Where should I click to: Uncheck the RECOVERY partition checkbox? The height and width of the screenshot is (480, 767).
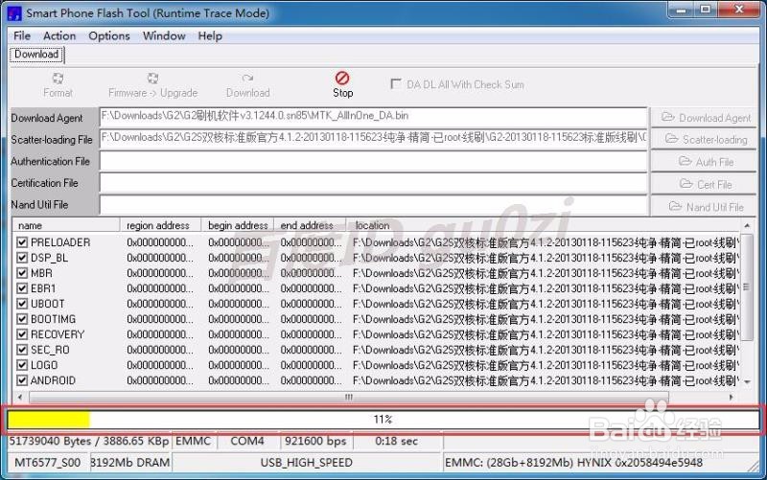[x=22, y=334]
